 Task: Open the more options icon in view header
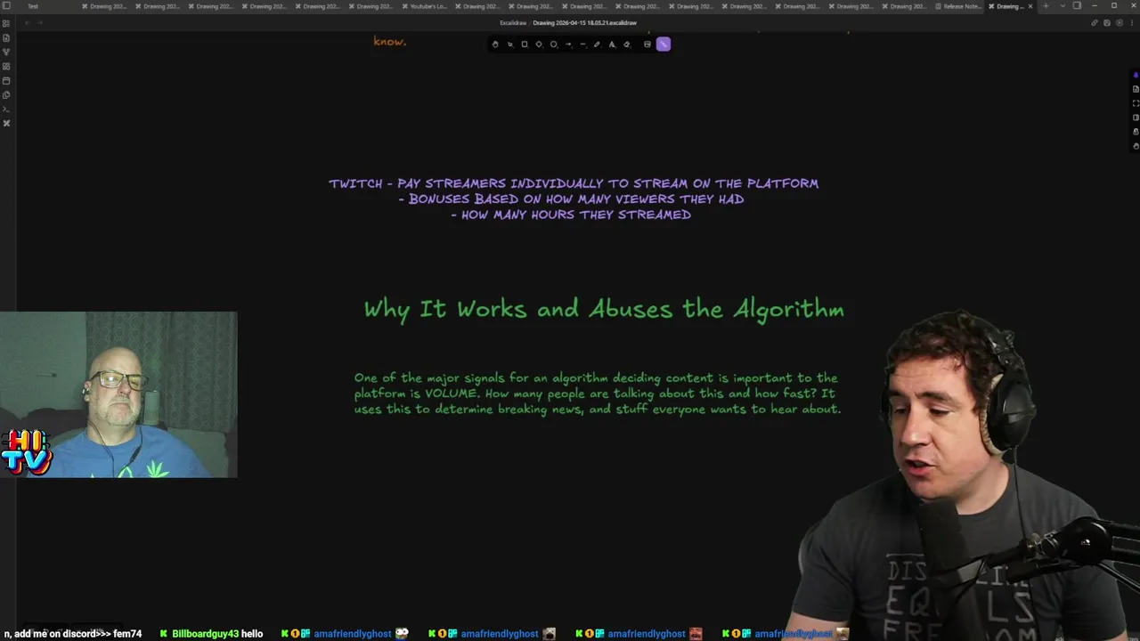point(1132,22)
